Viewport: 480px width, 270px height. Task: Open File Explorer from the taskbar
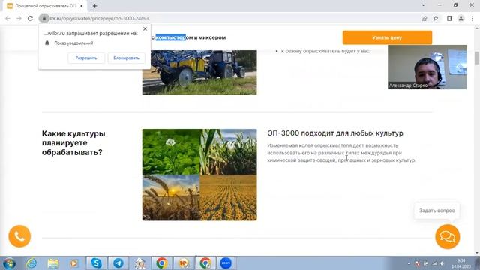[53, 263]
